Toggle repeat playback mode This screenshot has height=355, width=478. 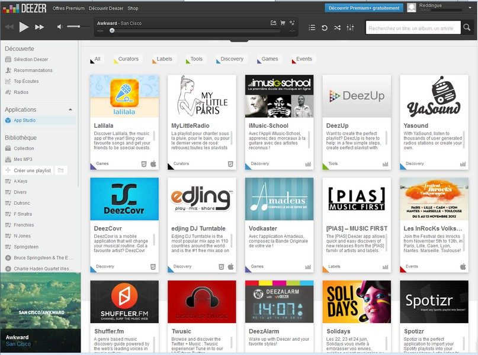325,28
